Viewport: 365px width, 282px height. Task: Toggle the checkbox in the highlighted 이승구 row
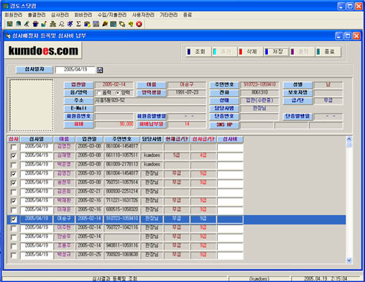[14, 219]
